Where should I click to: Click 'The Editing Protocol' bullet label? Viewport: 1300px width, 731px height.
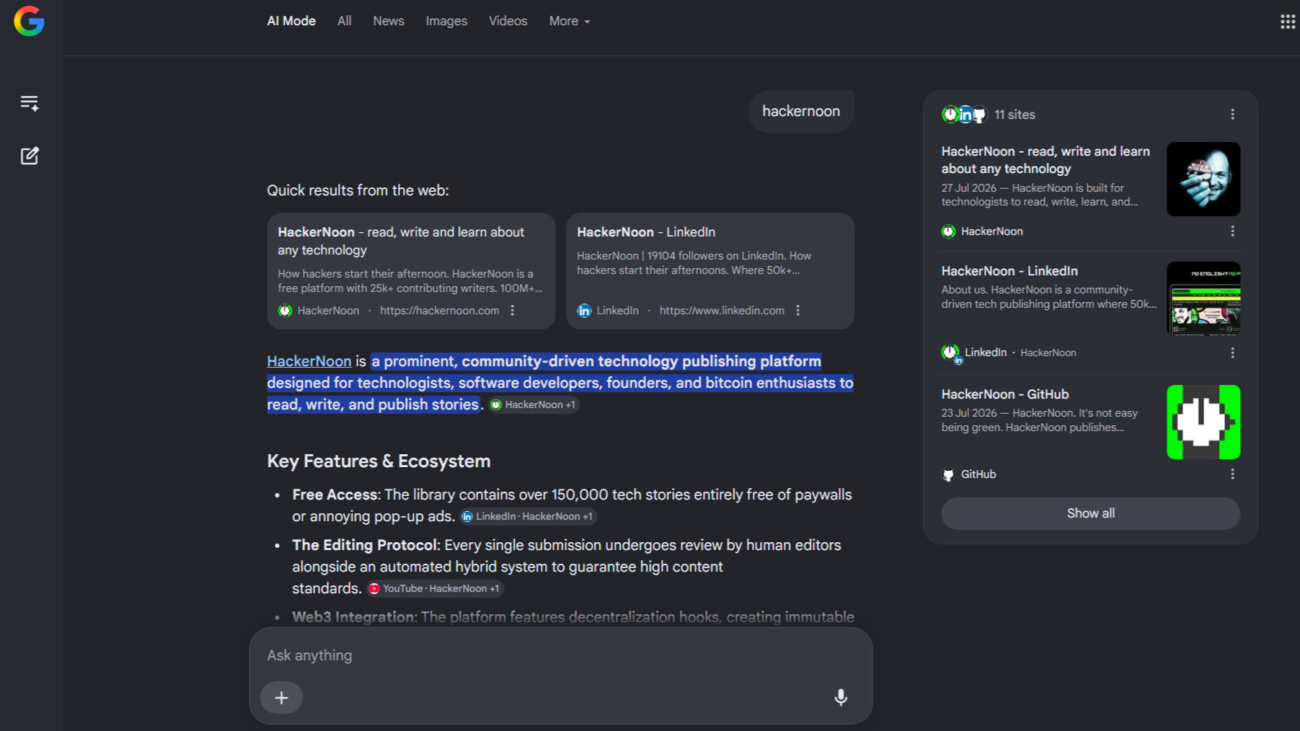[365, 545]
